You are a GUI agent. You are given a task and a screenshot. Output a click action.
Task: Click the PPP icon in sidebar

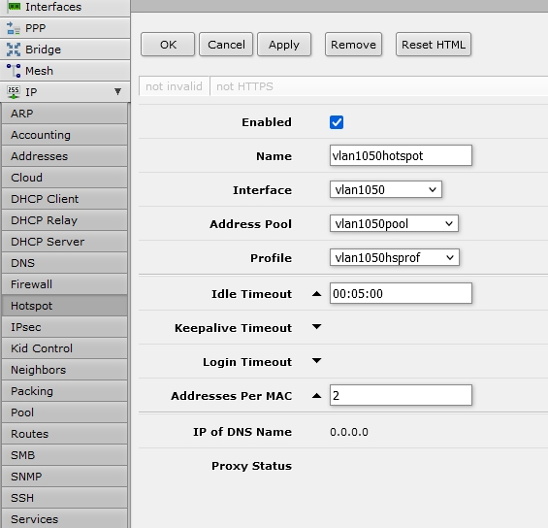[x=14, y=28]
